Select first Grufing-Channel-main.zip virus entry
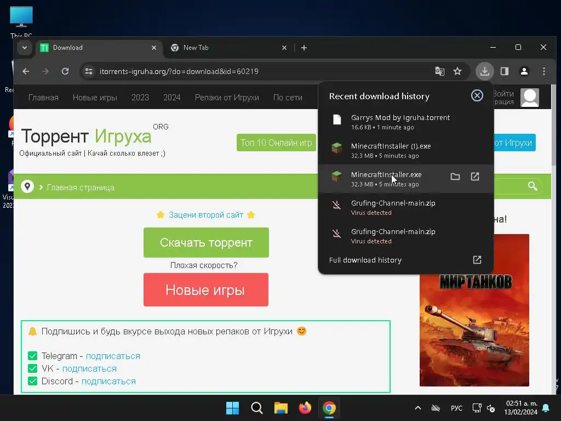The width and height of the screenshot is (561, 421). coord(406,207)
